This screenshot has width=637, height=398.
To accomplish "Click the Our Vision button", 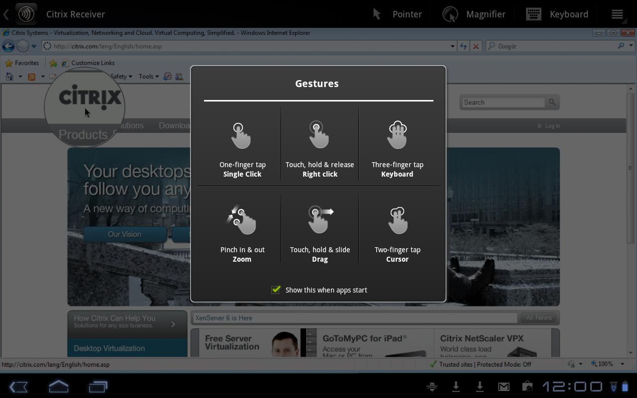I will coord(124,234).
